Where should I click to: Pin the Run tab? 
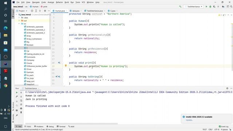tap(17, 115)
